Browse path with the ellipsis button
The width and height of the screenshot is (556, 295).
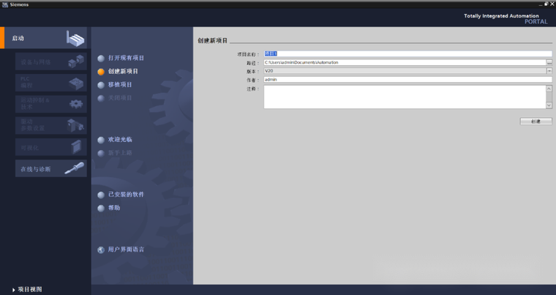coord(549,62)
